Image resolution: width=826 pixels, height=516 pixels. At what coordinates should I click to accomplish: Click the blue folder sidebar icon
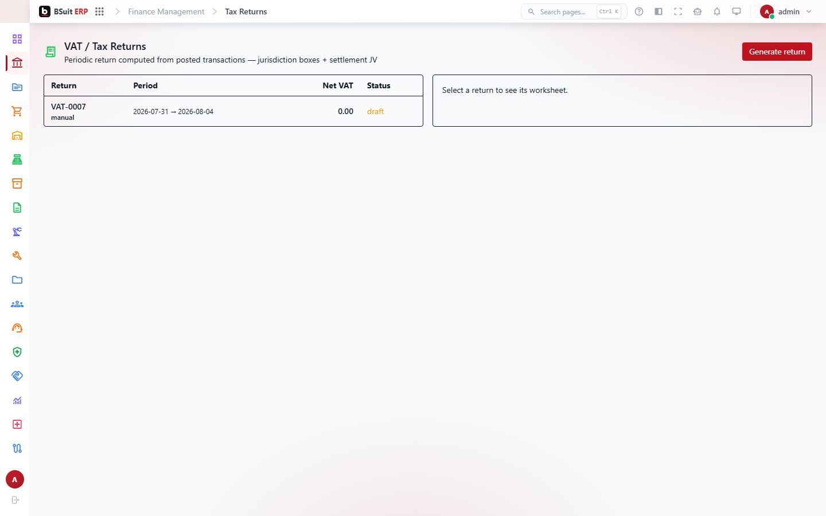click(x=17, y=280)
